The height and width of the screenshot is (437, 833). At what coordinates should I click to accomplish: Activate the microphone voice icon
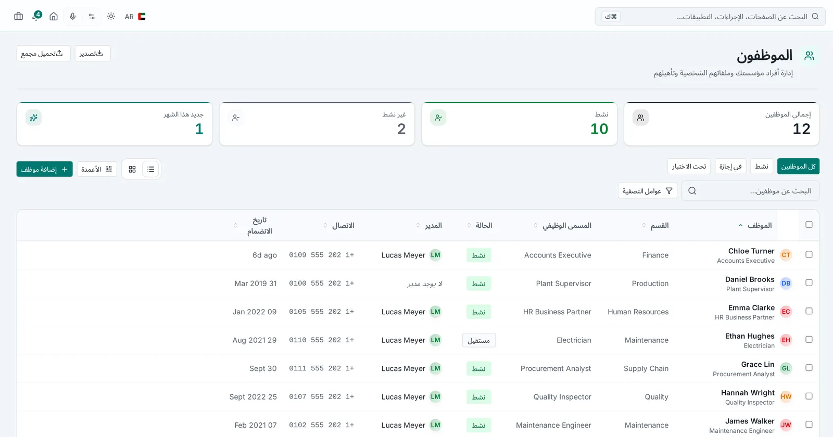[73, 16]
